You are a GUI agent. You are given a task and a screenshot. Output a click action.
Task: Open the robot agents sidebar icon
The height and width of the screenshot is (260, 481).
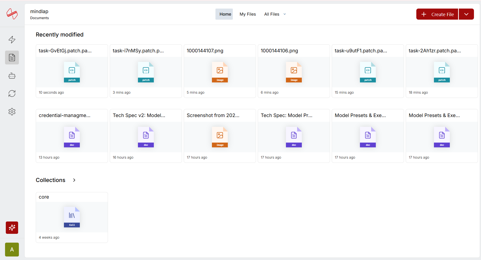[12, 76]
